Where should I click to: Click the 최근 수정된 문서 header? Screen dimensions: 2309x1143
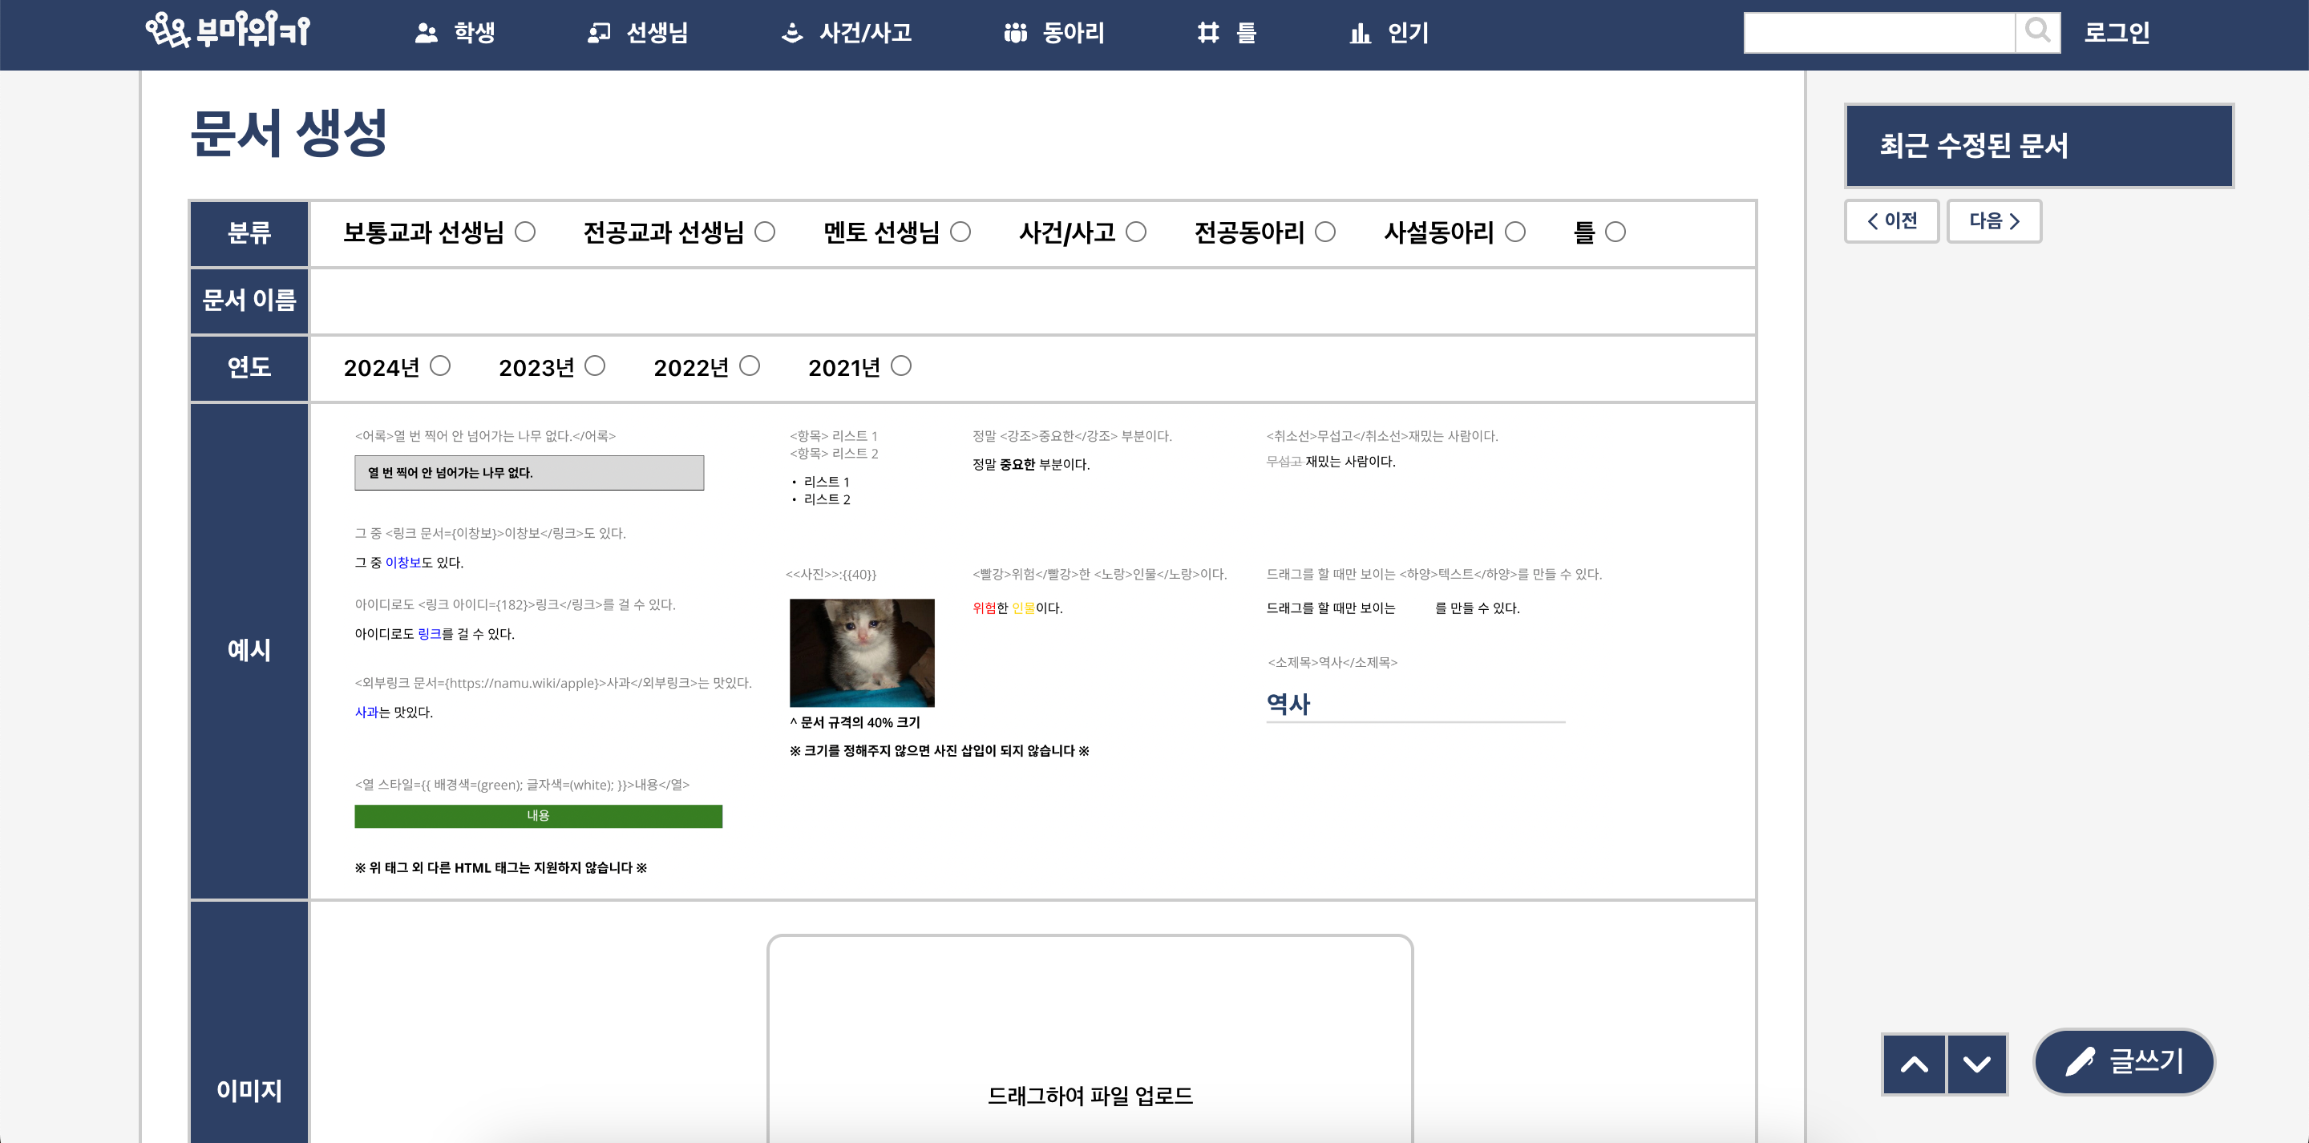click(x=2038, y=146)
